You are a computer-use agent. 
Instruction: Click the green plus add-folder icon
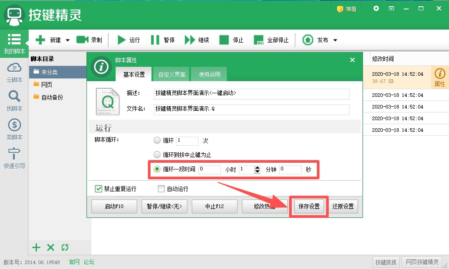(x=36, y=247)
